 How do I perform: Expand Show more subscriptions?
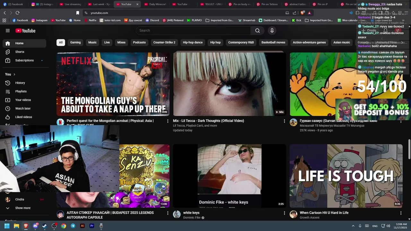(24, 208)
